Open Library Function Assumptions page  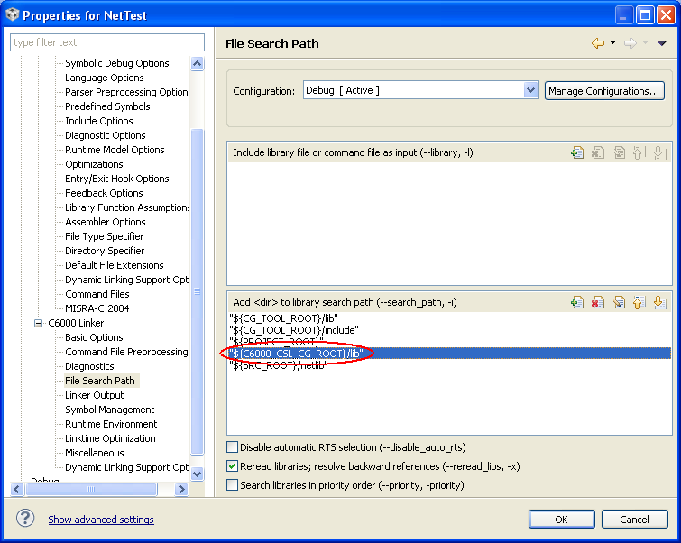pos(127,207)
